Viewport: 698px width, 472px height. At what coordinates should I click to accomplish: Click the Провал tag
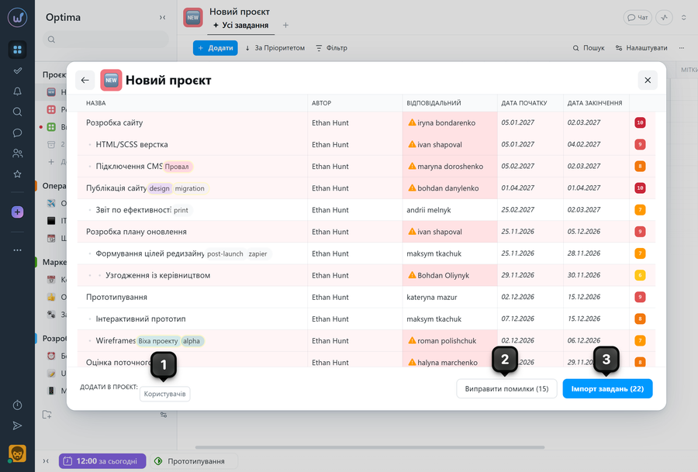(177, 167)
